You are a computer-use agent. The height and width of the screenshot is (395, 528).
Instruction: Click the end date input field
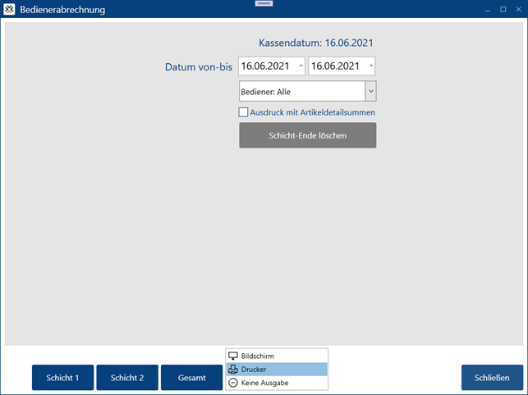[x=336, y=66]
